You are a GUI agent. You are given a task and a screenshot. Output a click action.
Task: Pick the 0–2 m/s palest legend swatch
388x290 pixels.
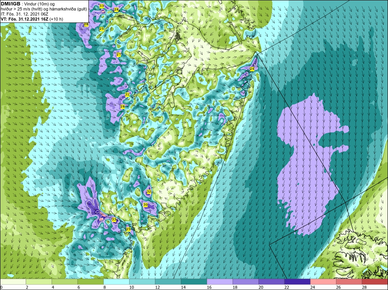[x=13, y=281]
